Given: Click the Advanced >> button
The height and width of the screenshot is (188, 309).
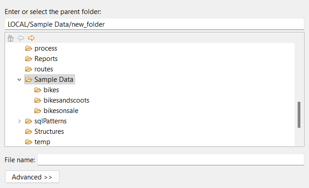Looking at the screenshot, I should click(32, 177).
